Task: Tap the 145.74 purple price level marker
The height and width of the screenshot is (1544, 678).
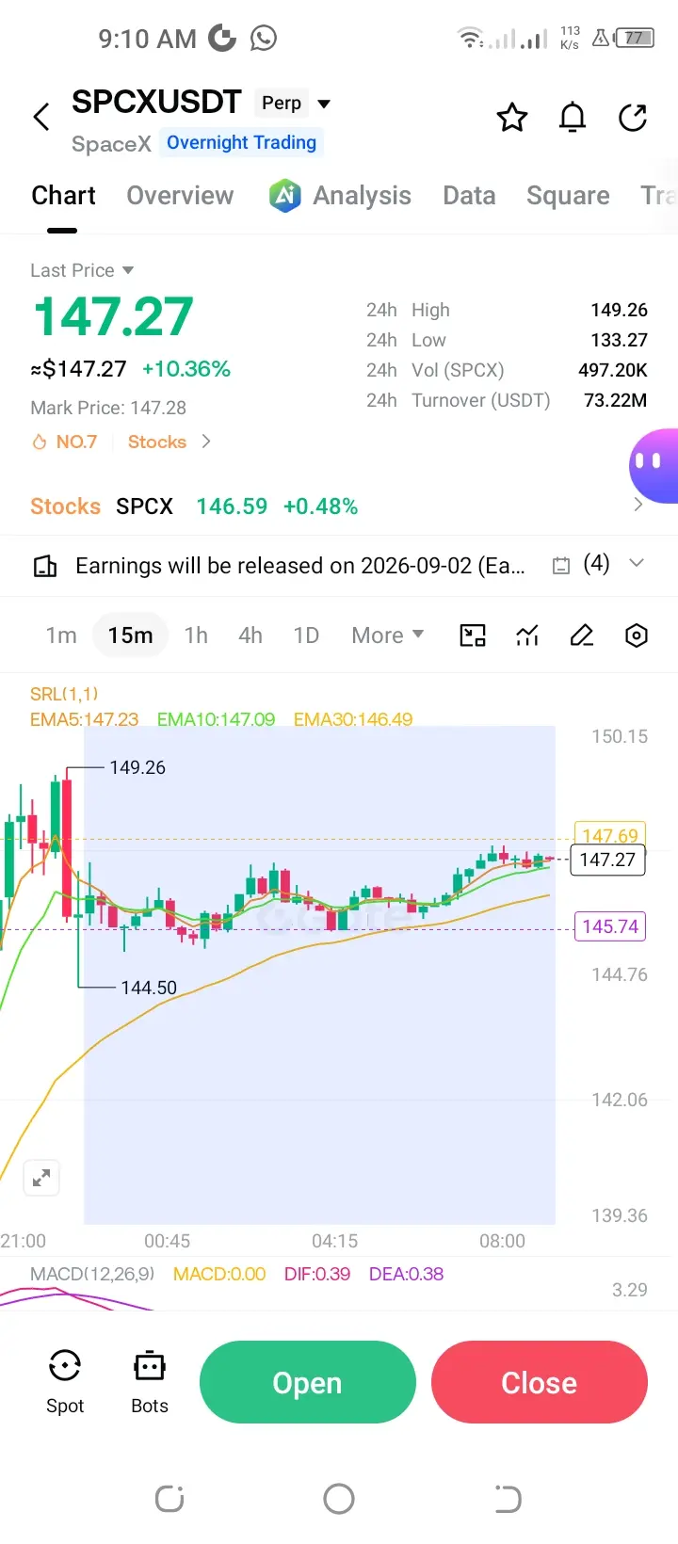Action: click(x=610, y=926)
